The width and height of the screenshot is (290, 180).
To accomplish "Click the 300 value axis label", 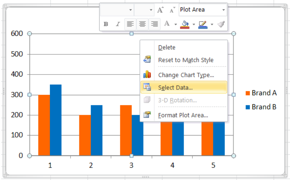I will tap(17, 95).
